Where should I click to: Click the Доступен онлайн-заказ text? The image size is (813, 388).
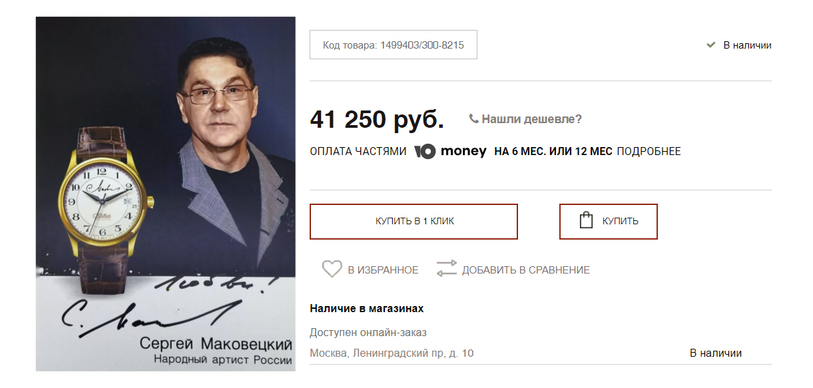tap(368, 332)
